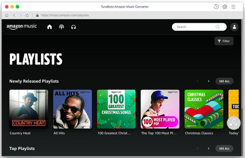The height and width of the screenshot is (158, 245).
Task: Click the floating add-music convert button
Action: [x=234, y=123]
